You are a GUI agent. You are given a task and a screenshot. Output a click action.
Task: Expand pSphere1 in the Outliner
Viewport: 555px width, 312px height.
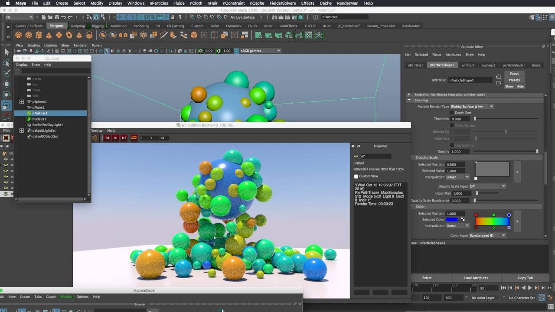click(x=22, y=102)
